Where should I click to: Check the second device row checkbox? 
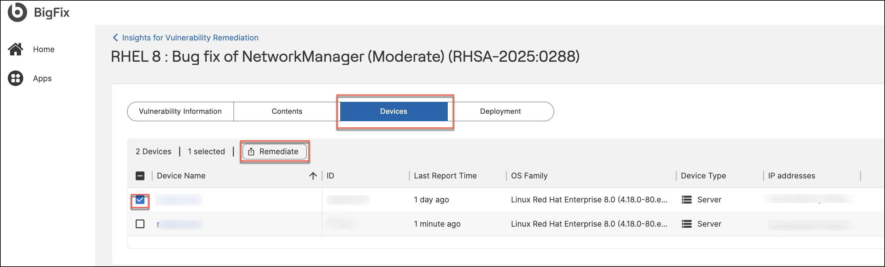[140, 224]
